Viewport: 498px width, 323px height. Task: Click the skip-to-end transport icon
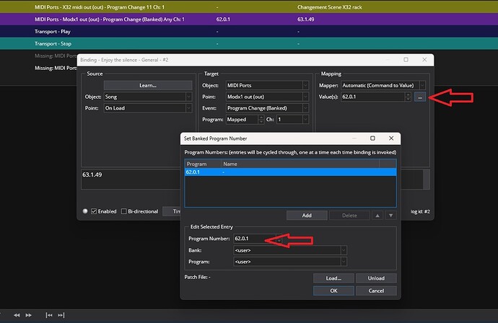pyautogui.click(x=63, y=315)
